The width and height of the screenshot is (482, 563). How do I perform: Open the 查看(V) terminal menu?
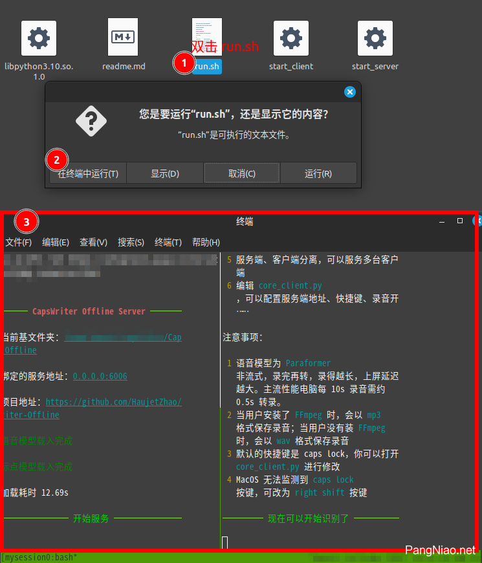click(93, 243)
